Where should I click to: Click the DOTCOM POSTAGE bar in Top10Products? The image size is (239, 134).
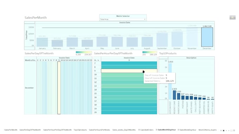pyautogui.click(x=170, y=81)
